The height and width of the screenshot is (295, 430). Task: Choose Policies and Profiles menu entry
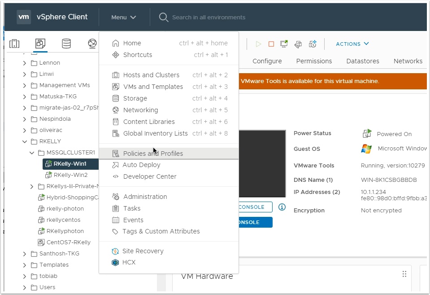point(169,153)
